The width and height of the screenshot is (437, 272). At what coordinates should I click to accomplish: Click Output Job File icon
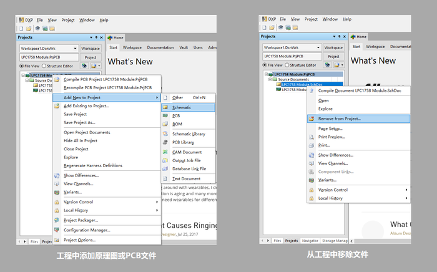[165, 160]
